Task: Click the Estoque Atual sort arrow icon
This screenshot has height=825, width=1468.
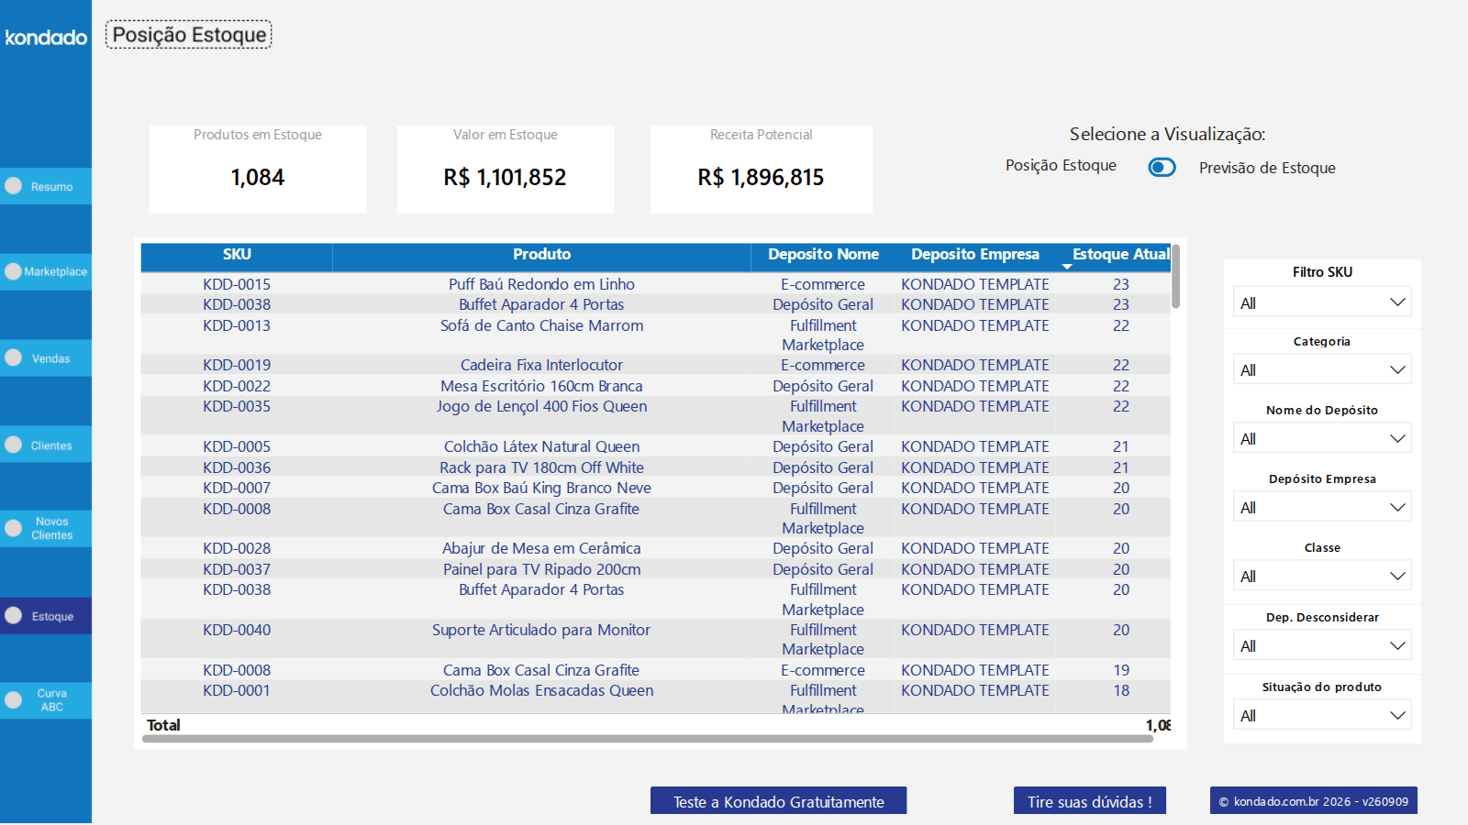Action: click(x=1067, y=267)
